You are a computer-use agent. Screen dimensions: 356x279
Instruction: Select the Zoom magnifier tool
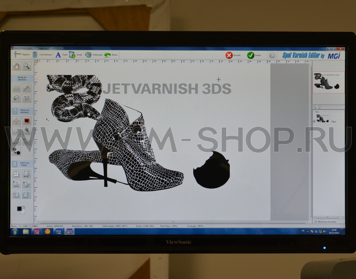(x=27, y=66)
